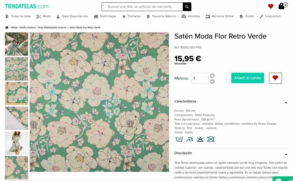Screen dimensions: 293x181
Task: Open the wishlist heart in header
Action: pos(271,6)
